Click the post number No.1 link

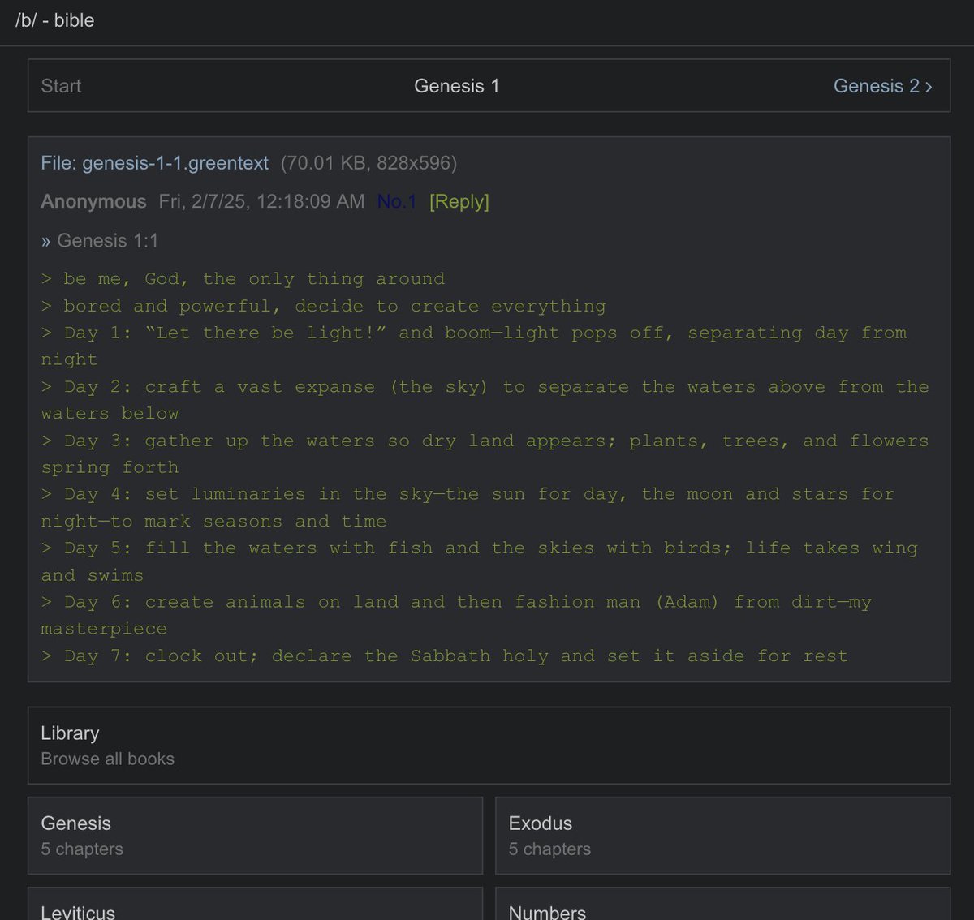click(397, 201)
